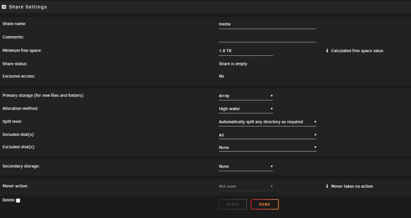
Task: Click the empty Comments input field
Action: coord(268,37)
